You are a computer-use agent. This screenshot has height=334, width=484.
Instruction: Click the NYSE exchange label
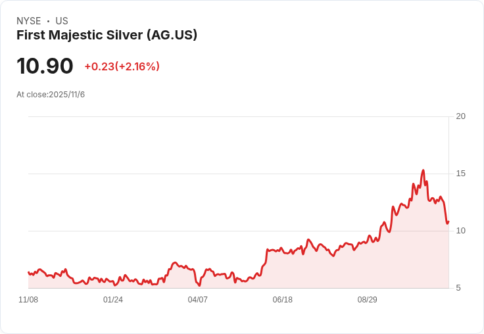pos(29,21)
